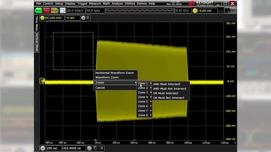Click the -9 mV vertical offset field
The image size is (271, 152).
pyautogui.click(x=72, y=18)
